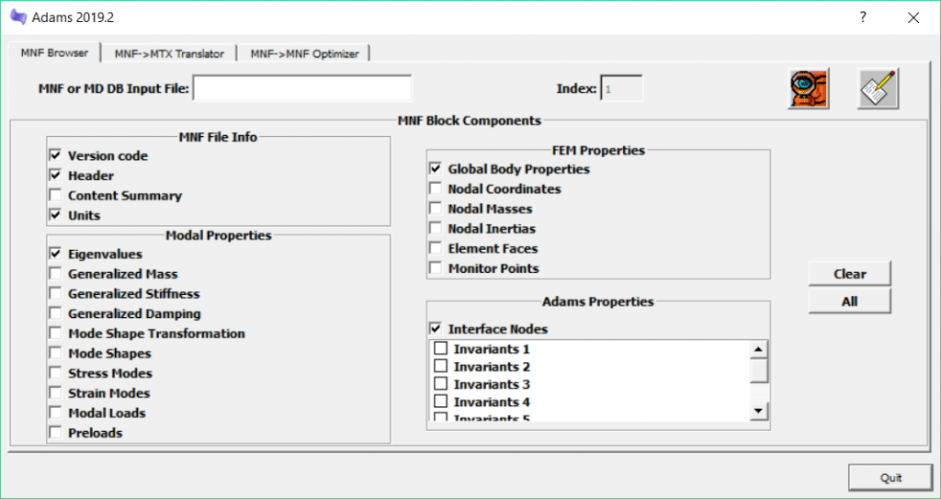Uncheck Global Body Properties
This screenshot has width=941, height=499.
point(435,169)
